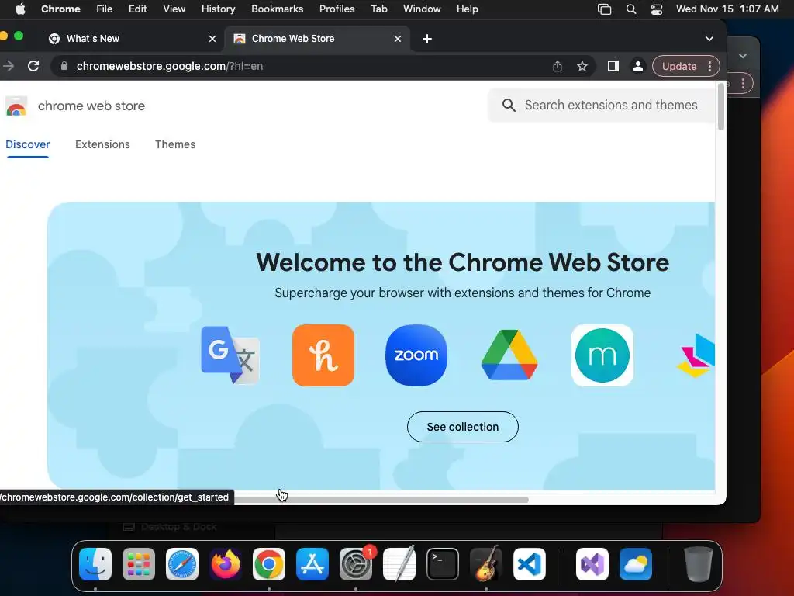
Task: Open the Chrome profile avatar icon
Action: (638, 66)
